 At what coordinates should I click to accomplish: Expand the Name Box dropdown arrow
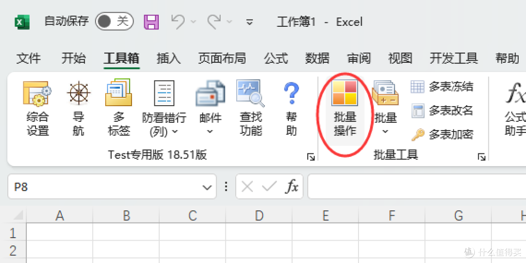(x=207, y=187)
